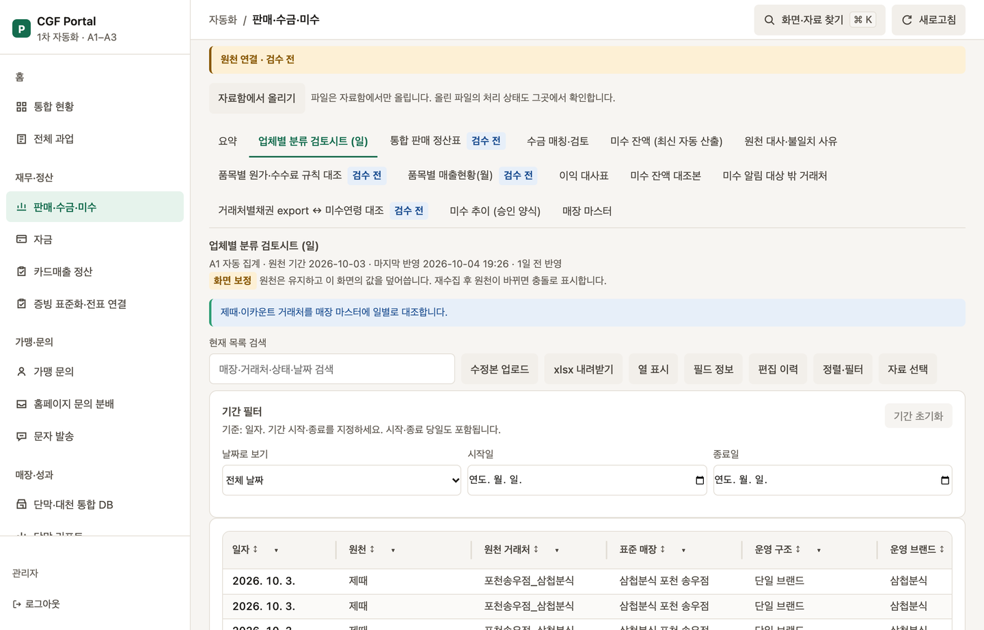984x630 pixels.
Task: Sort by 운영 구조 column arrows
Action: click(x=797, y=549)
